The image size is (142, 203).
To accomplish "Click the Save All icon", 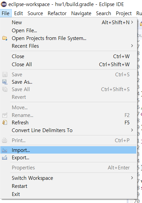I will (x=5, y=89).
